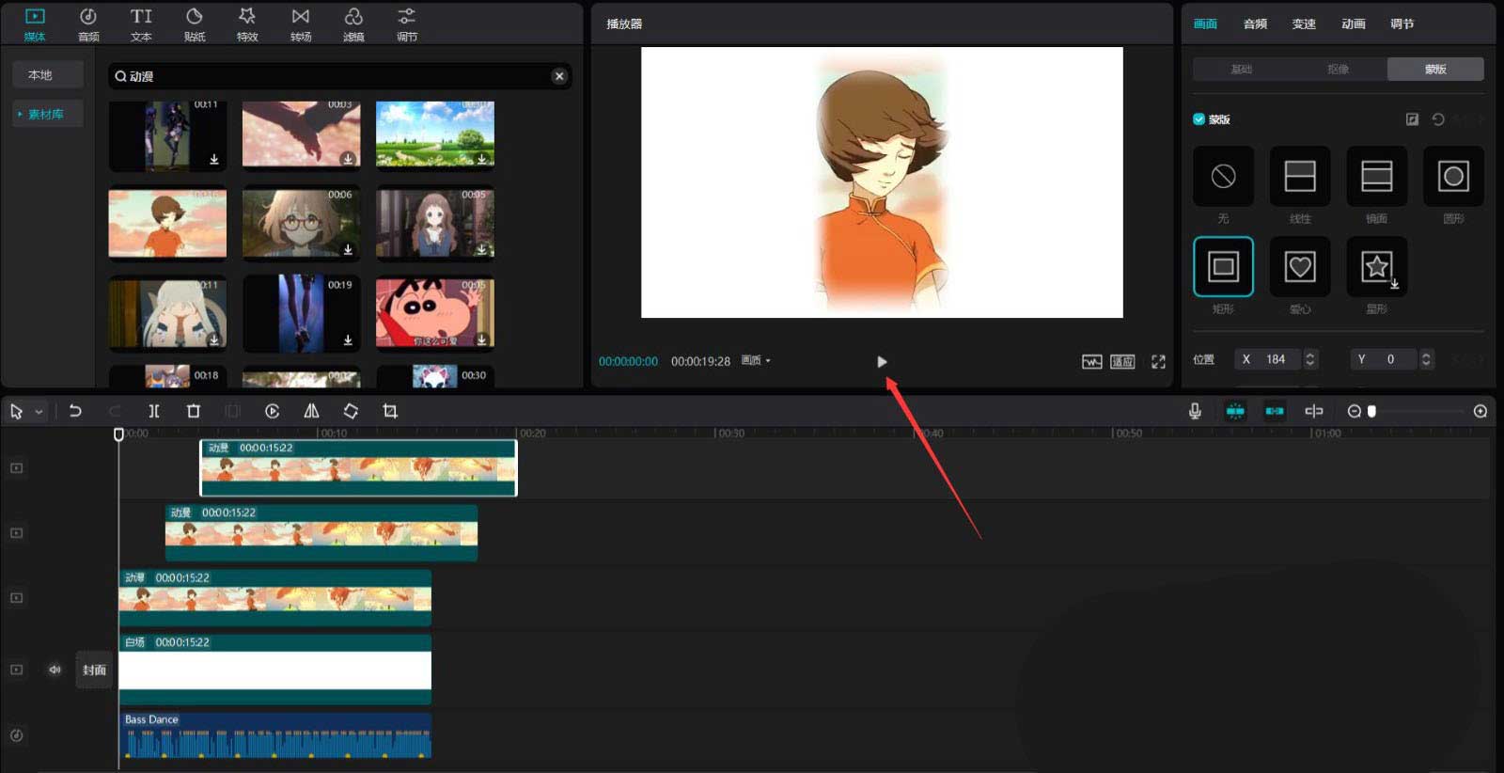
Task: Click the undo arrow in timeline toolbar
Action: (x=75, y=411)
